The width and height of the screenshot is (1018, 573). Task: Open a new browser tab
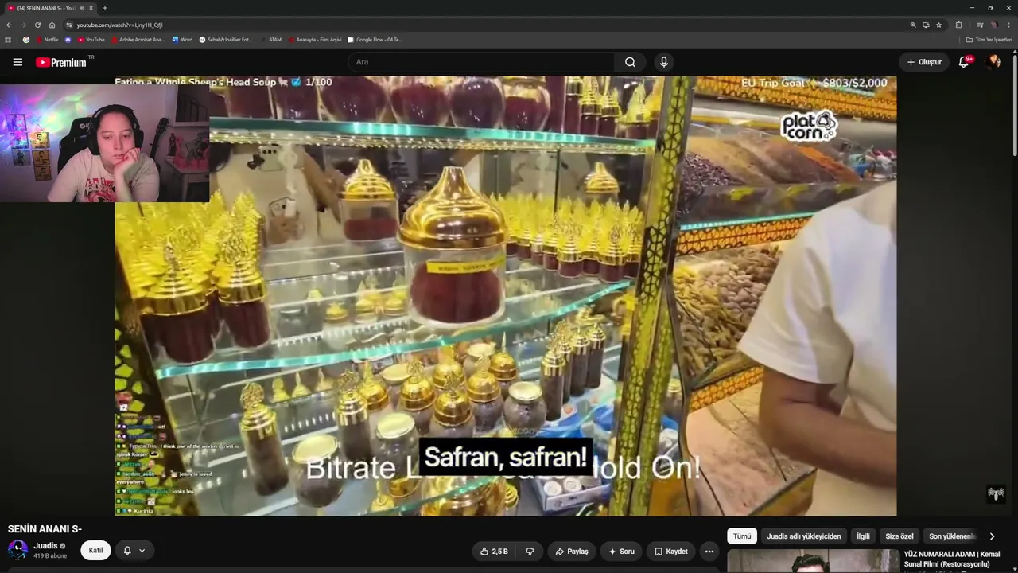click(105, 8)
